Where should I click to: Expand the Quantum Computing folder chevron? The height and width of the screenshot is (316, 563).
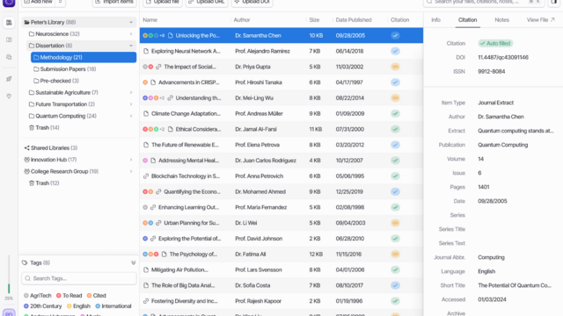tap(131, 116)
